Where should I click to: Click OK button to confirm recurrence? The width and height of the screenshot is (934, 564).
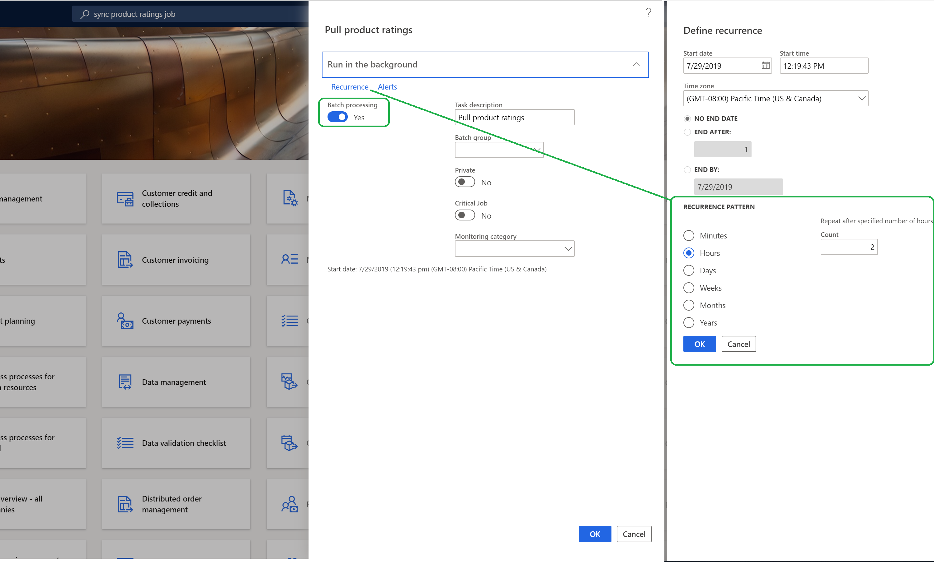click(x=699, y=344)
